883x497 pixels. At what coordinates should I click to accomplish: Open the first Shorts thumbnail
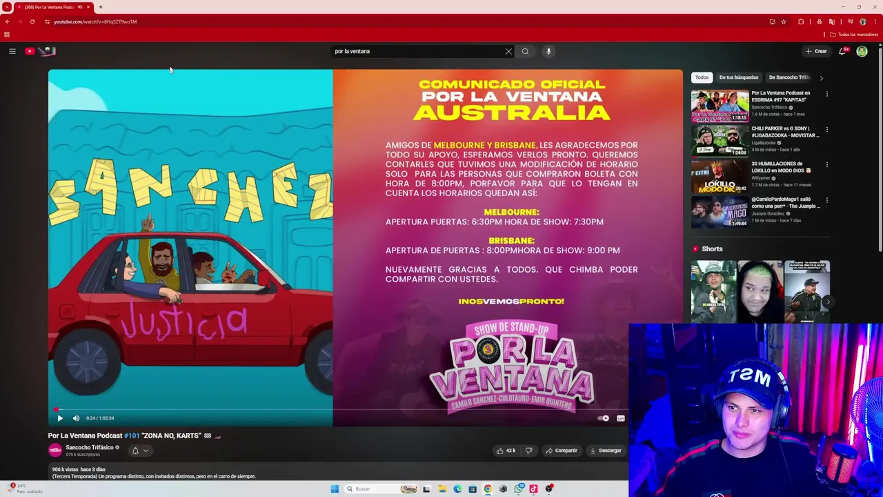tap(713, 291)
